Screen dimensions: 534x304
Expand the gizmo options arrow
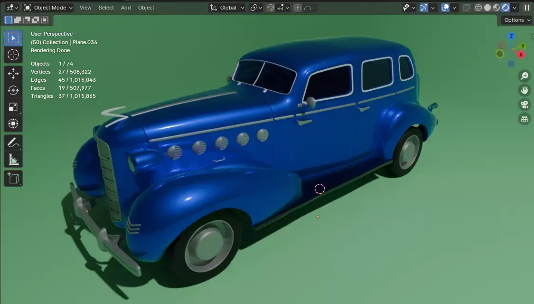(433, 8)
